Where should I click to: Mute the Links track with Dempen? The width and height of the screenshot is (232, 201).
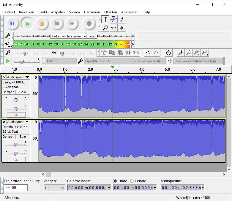click(8, 92)
